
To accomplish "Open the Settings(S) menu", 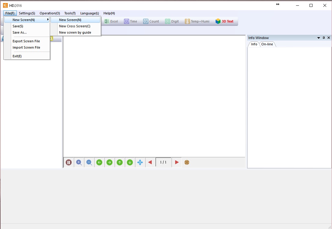I will pos(27,13).
